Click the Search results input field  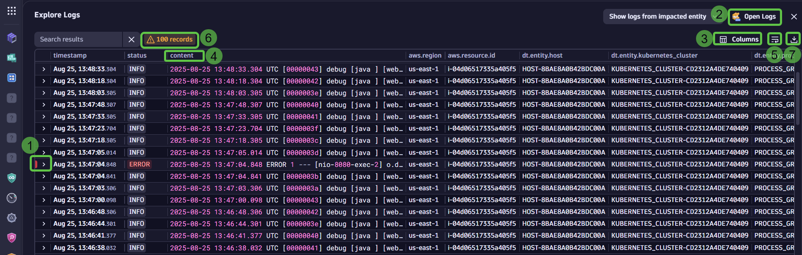[78, 39]
